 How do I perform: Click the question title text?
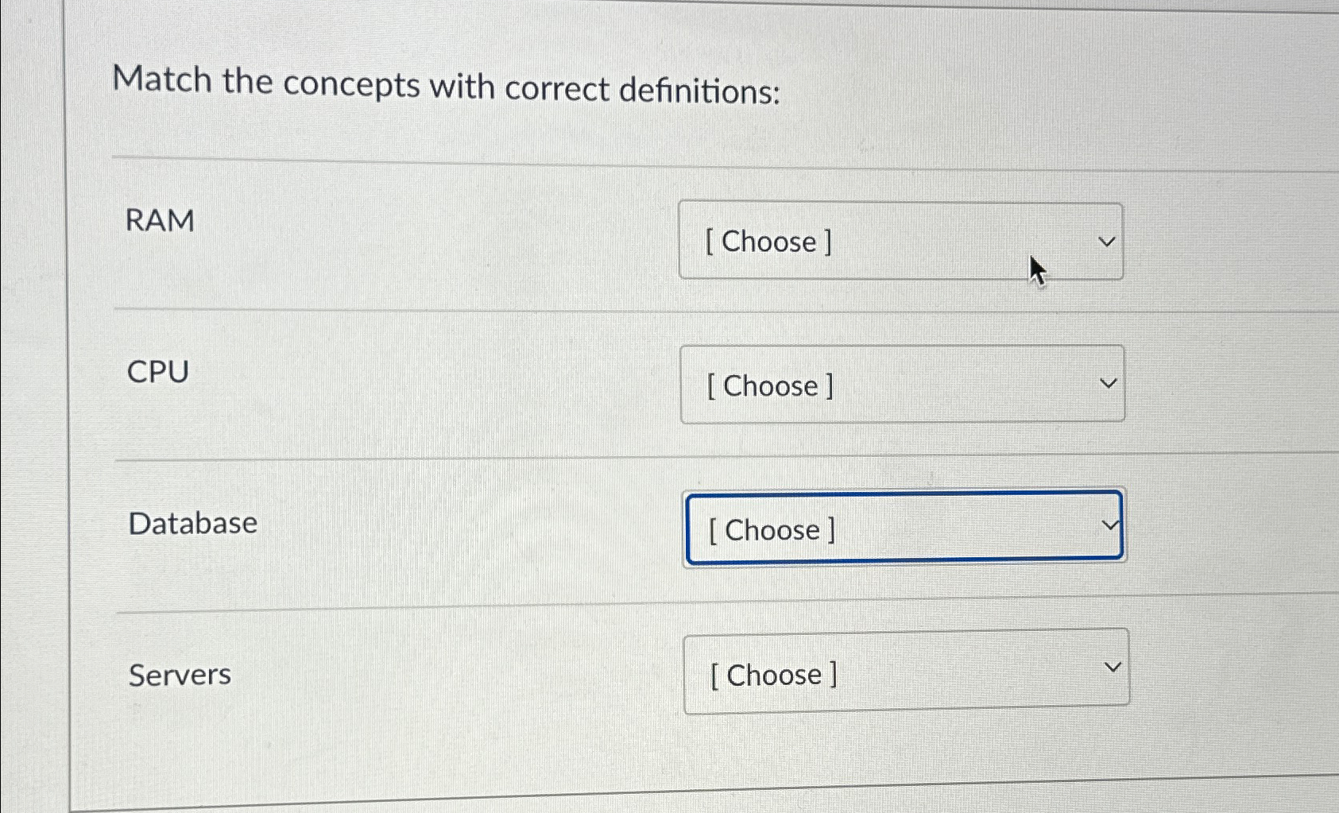(449, 85)
